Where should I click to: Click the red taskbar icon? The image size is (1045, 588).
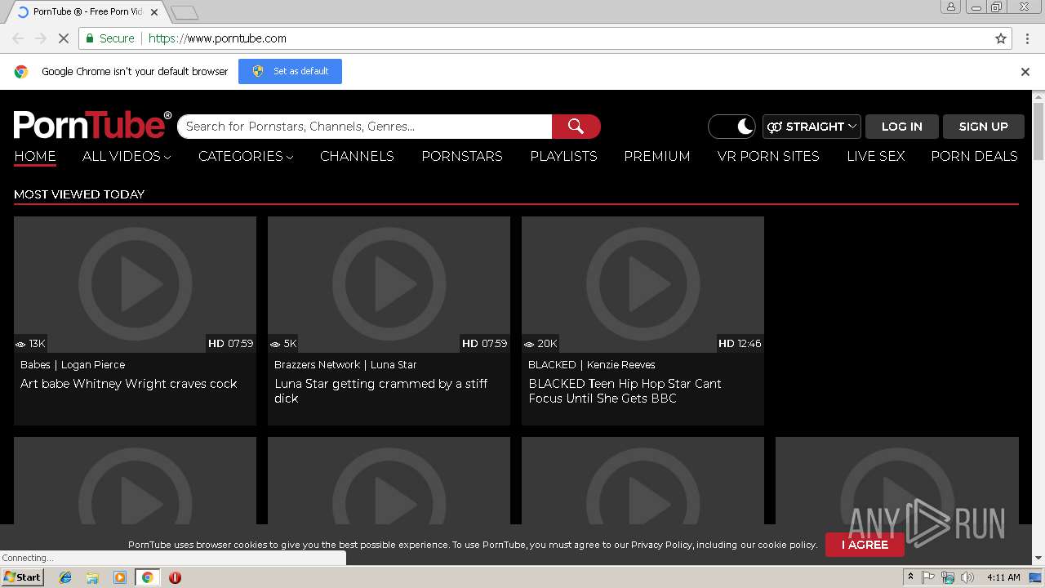(175, 577)
